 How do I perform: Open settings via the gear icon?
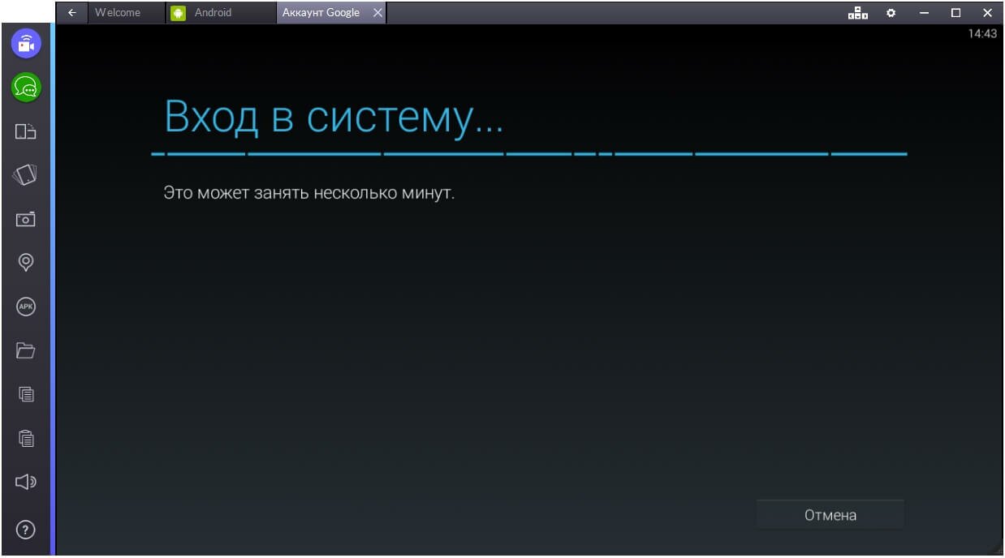(x=891, y=12)
